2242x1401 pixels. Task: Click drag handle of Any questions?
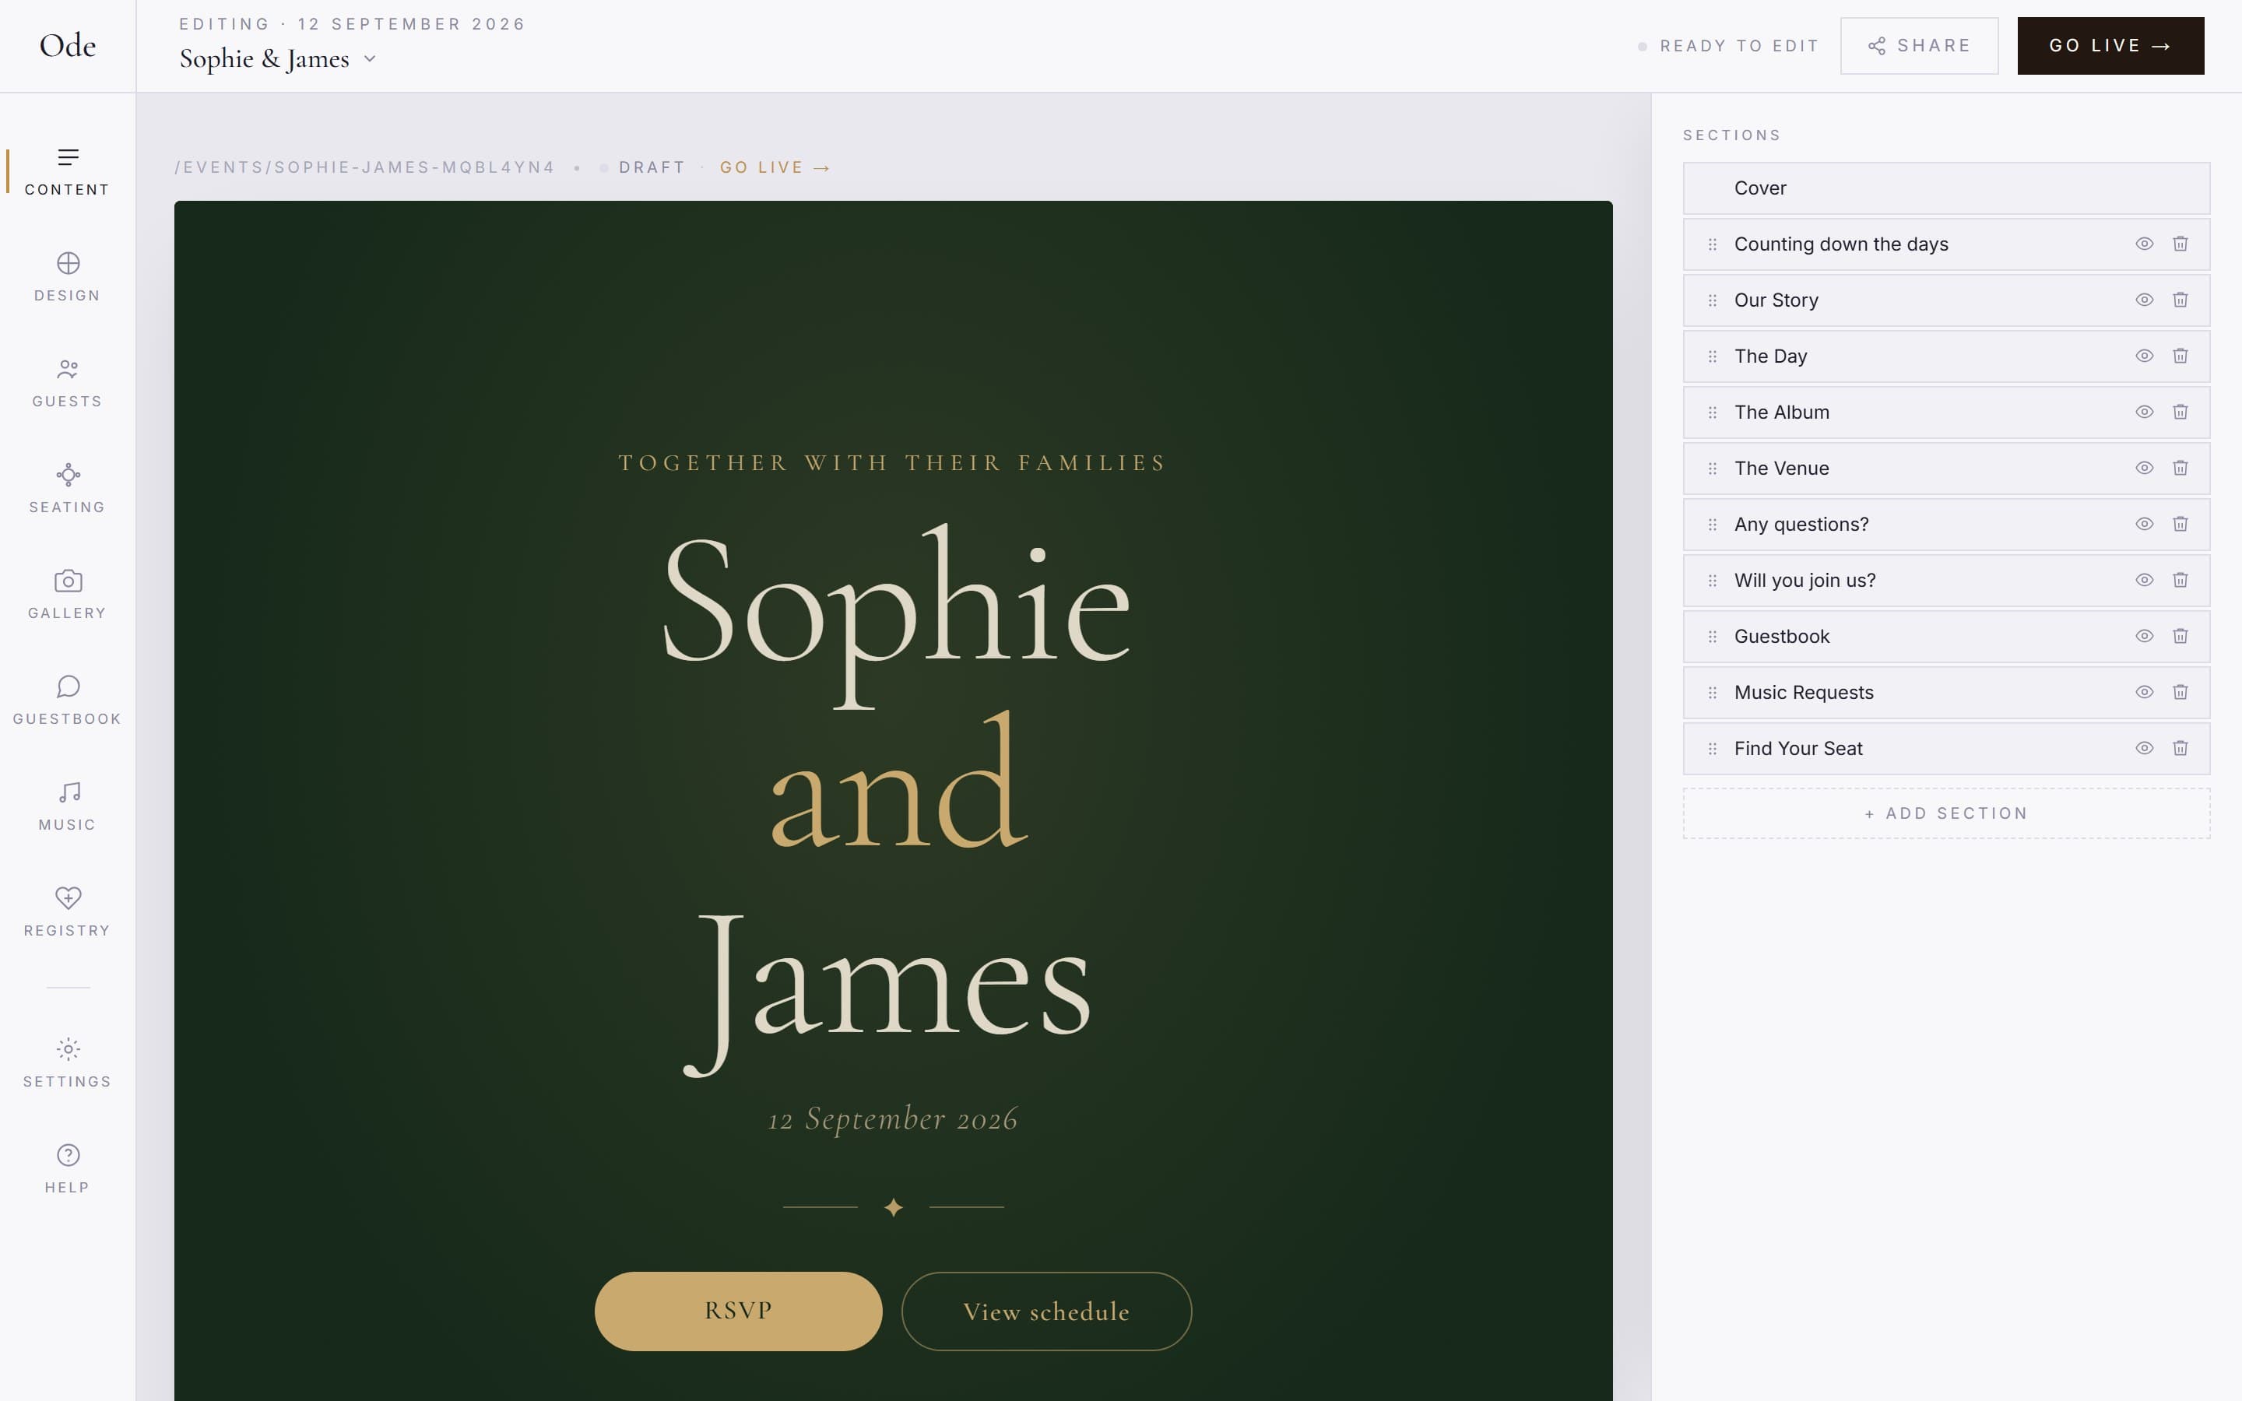[1712, 525]
